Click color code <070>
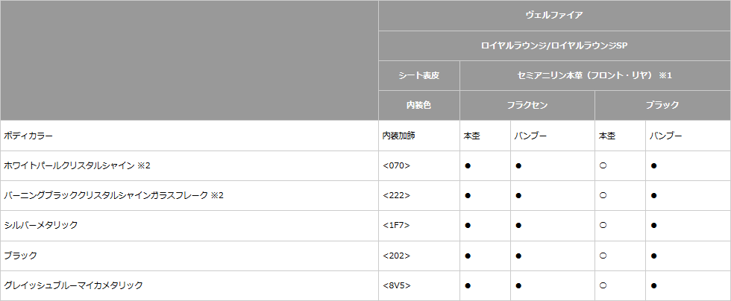 pyautogui.click(x=396, y=166)
